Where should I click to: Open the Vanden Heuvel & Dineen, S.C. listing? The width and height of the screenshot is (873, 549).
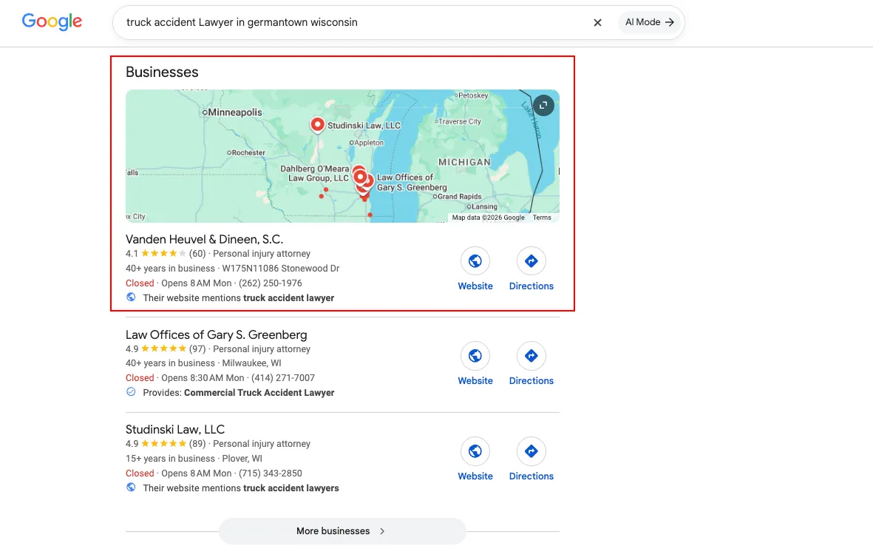(204, 239)
